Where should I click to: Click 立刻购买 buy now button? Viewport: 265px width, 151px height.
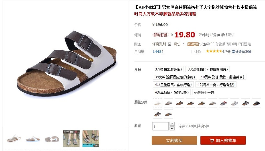tap(174, 140)
